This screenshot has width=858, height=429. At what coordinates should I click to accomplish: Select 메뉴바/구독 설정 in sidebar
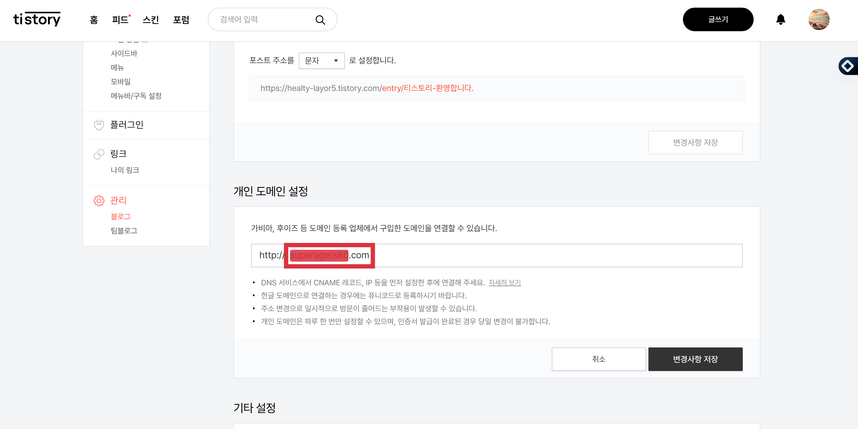pyautogui.click(x=136, y=96)
